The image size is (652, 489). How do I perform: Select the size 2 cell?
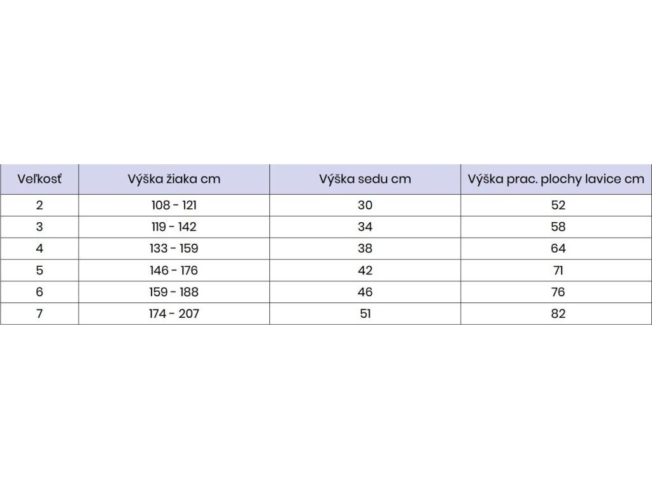(x=39, y=205)
